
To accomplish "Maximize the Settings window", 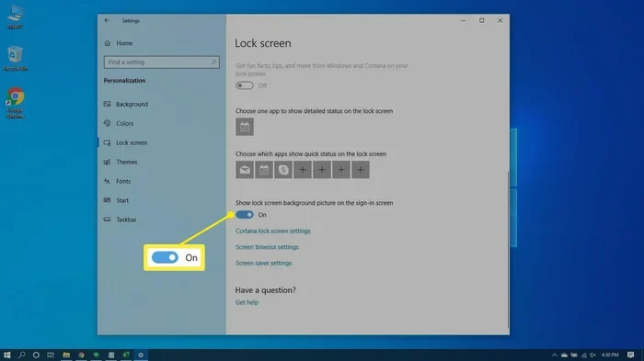I will point(482,20).
